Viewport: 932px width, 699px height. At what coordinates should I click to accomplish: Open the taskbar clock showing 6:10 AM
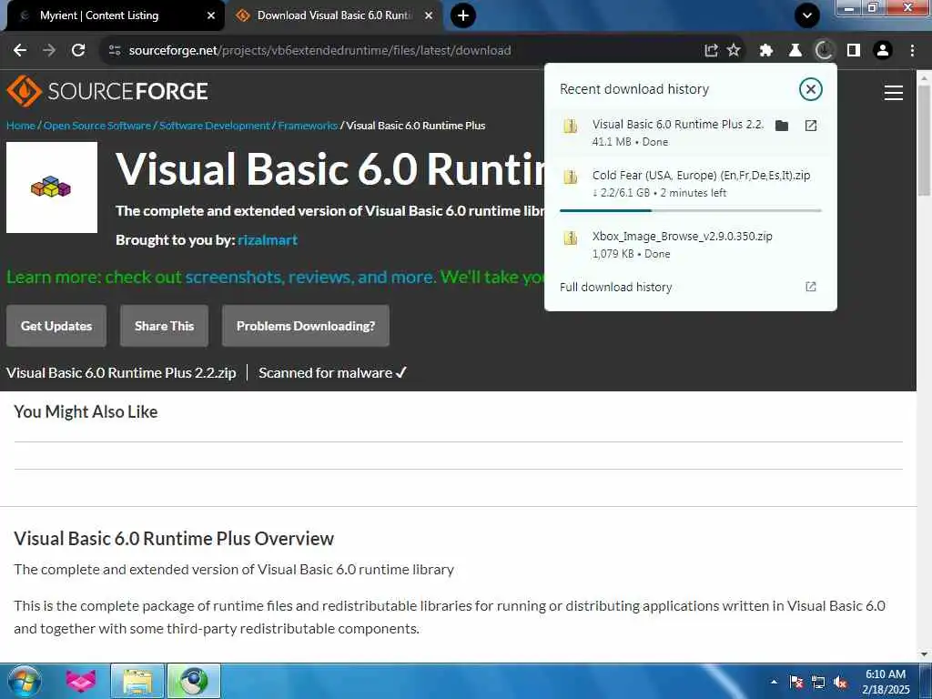[886, 682]
